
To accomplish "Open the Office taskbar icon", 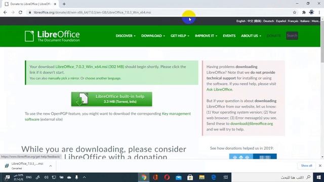I will click(x=155, y=177).
